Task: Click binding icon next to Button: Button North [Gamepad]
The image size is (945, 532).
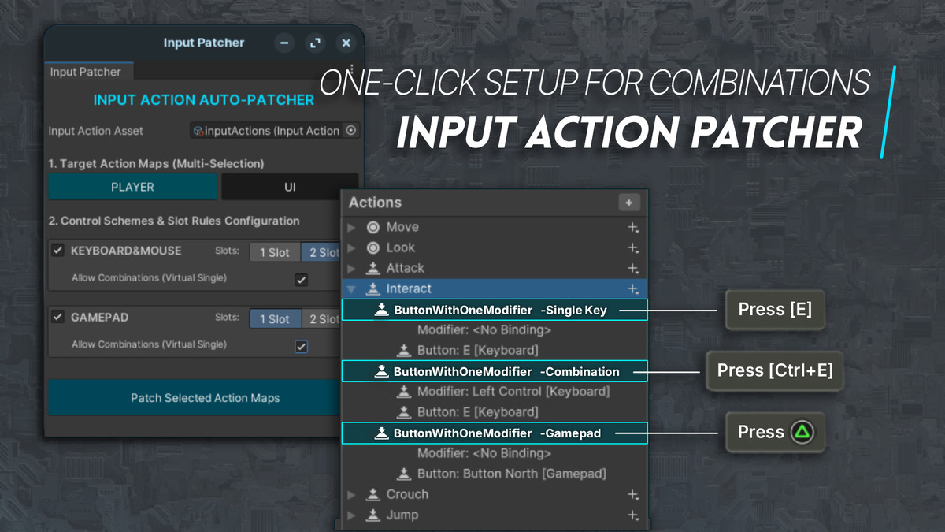Action: 404,474
